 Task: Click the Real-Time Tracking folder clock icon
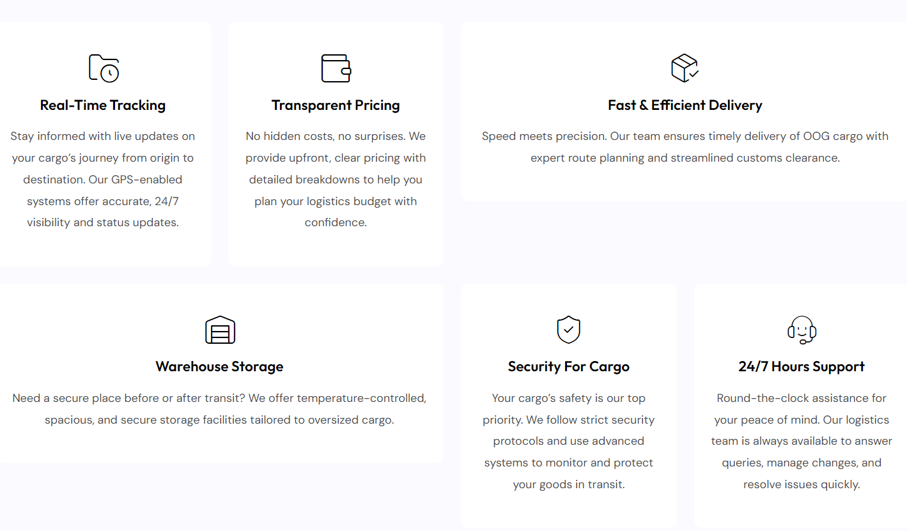point(104,68)
